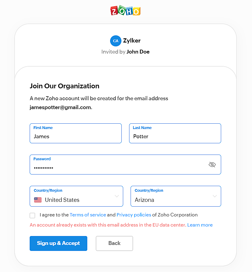This screenshot has width=252, height=272.
Task: Click the Zoho logo at top
Action: [125, 11]
